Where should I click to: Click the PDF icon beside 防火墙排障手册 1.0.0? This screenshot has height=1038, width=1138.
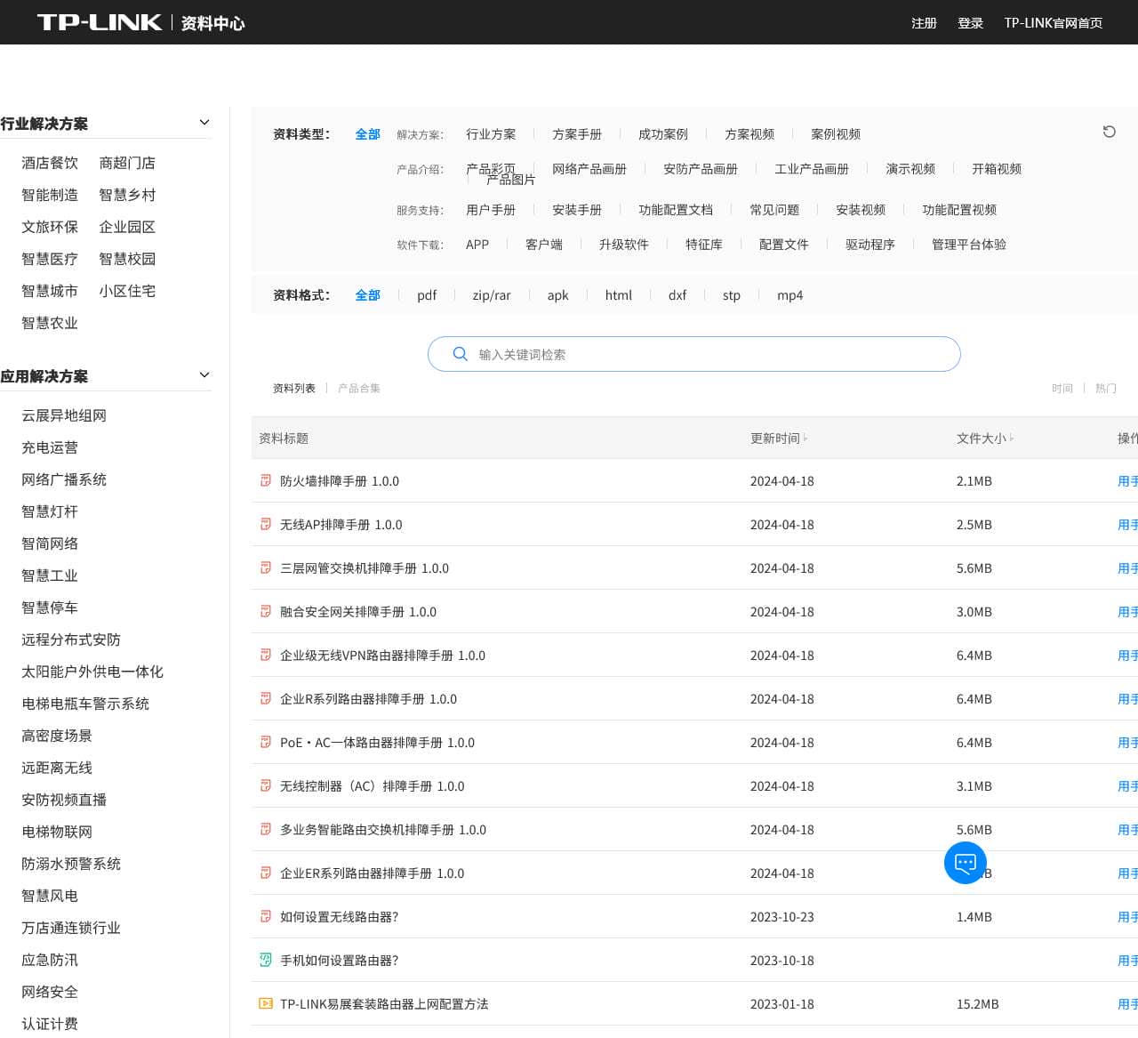tap(265, 480)
